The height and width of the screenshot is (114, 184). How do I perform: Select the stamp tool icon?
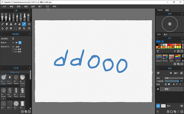11,24
